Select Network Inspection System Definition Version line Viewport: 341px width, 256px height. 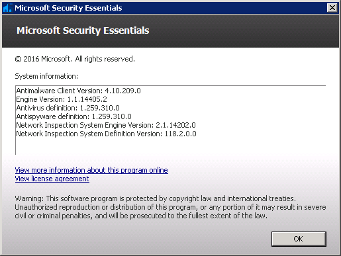click(106, 134)
